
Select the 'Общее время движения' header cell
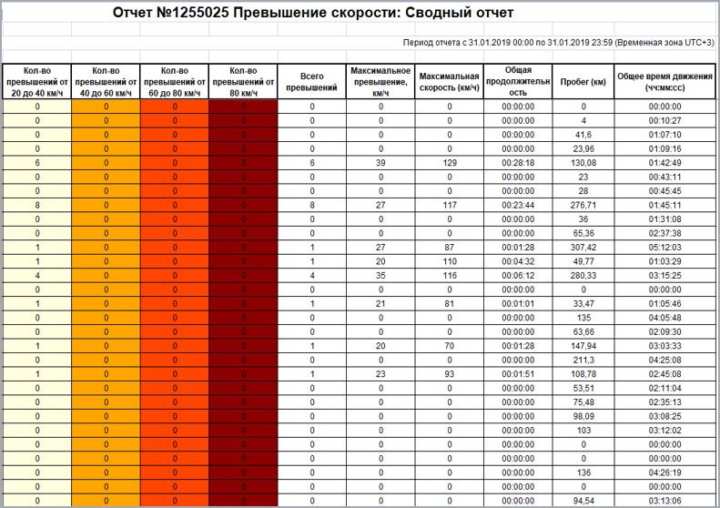(664, 82)
